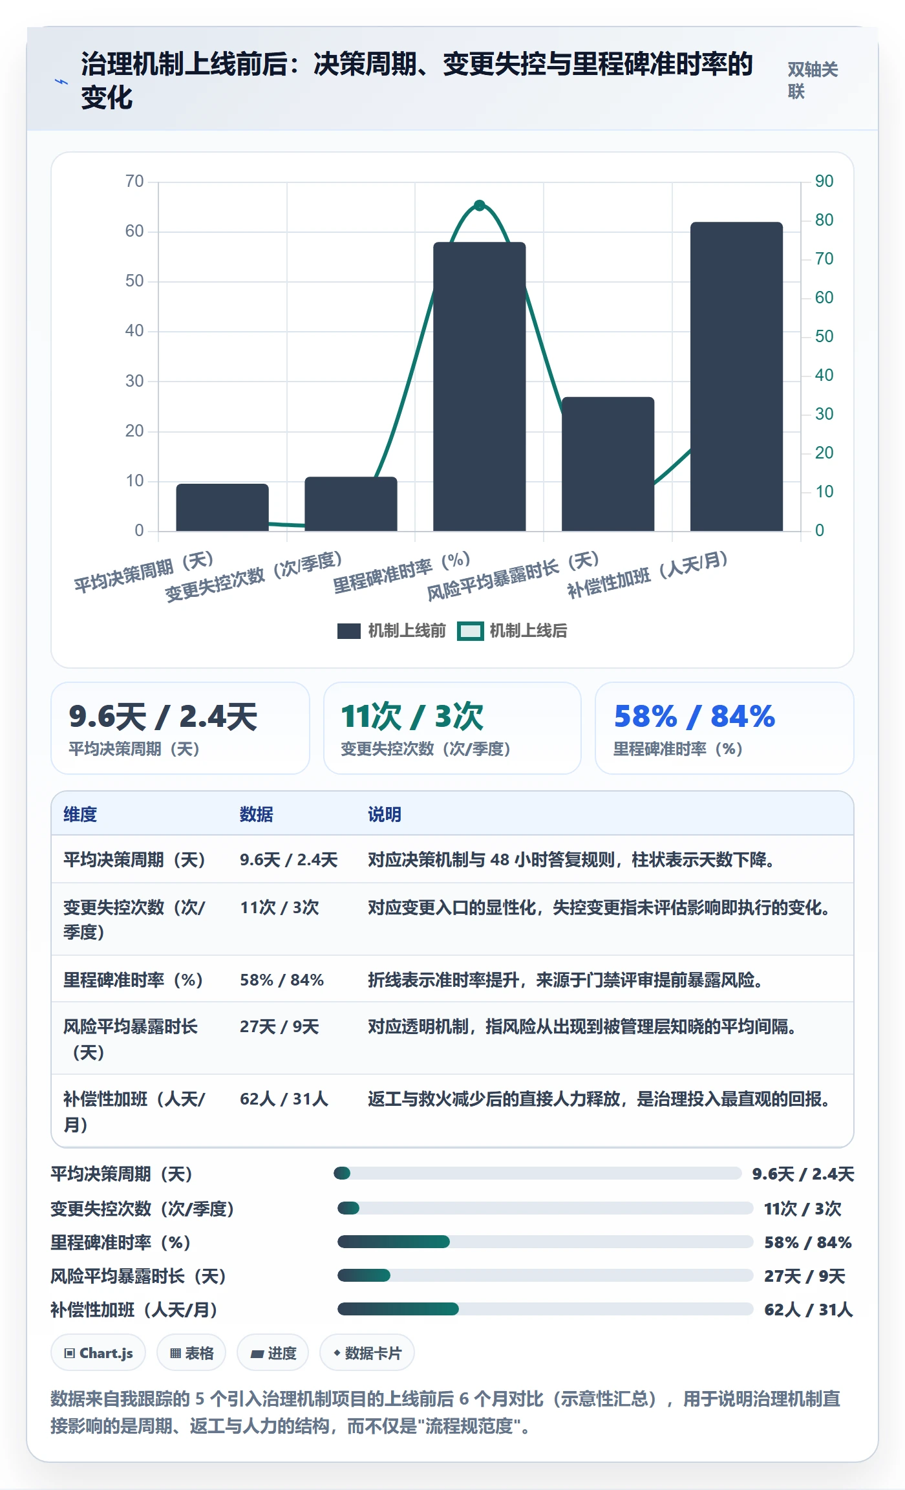This screenshot has width=905, height=1490.
Task: Click the chart bar for 风险平均暴露时长
Action: [608, 464]
